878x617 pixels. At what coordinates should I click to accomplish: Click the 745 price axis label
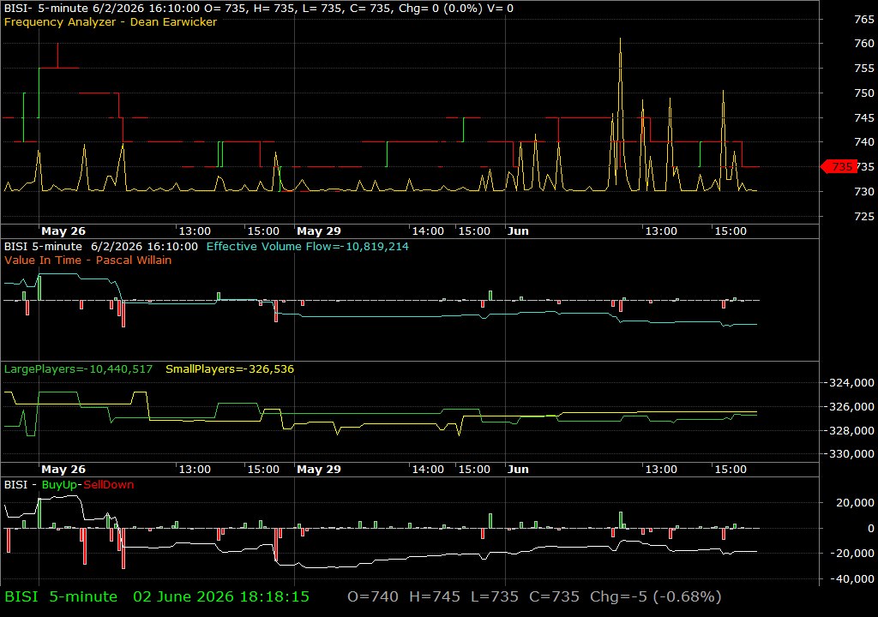[x=864, y=117]
